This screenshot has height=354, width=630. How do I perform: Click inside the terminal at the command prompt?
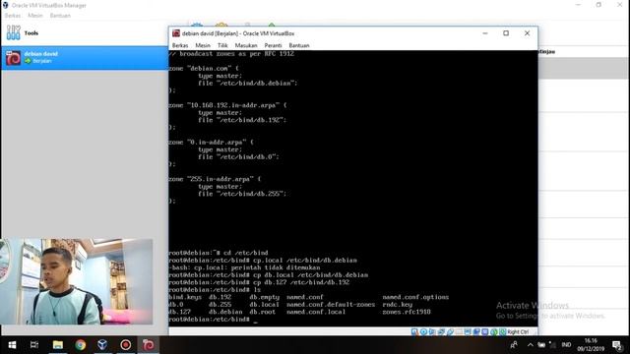point(256,320)
